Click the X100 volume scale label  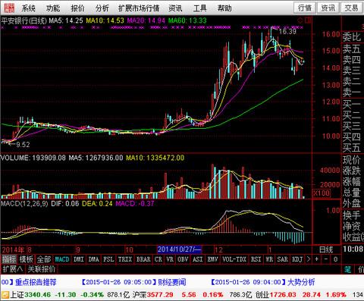click(x=322, y=193)
